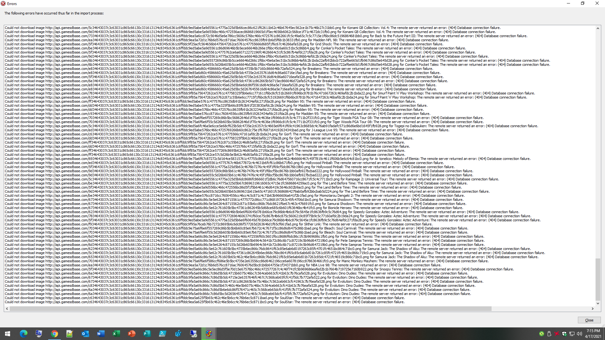Launch Microsoft Word from the taskbar
This screenshot has width=605, height=340.
tap(101, 334)
